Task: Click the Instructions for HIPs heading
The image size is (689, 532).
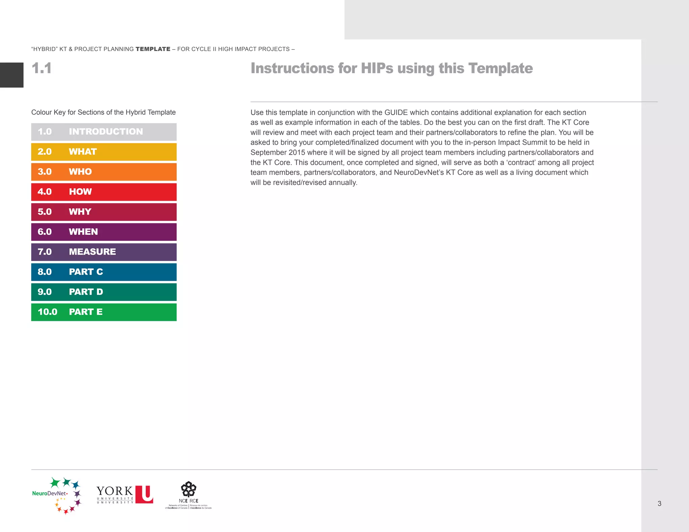Action: pos(391,68)
